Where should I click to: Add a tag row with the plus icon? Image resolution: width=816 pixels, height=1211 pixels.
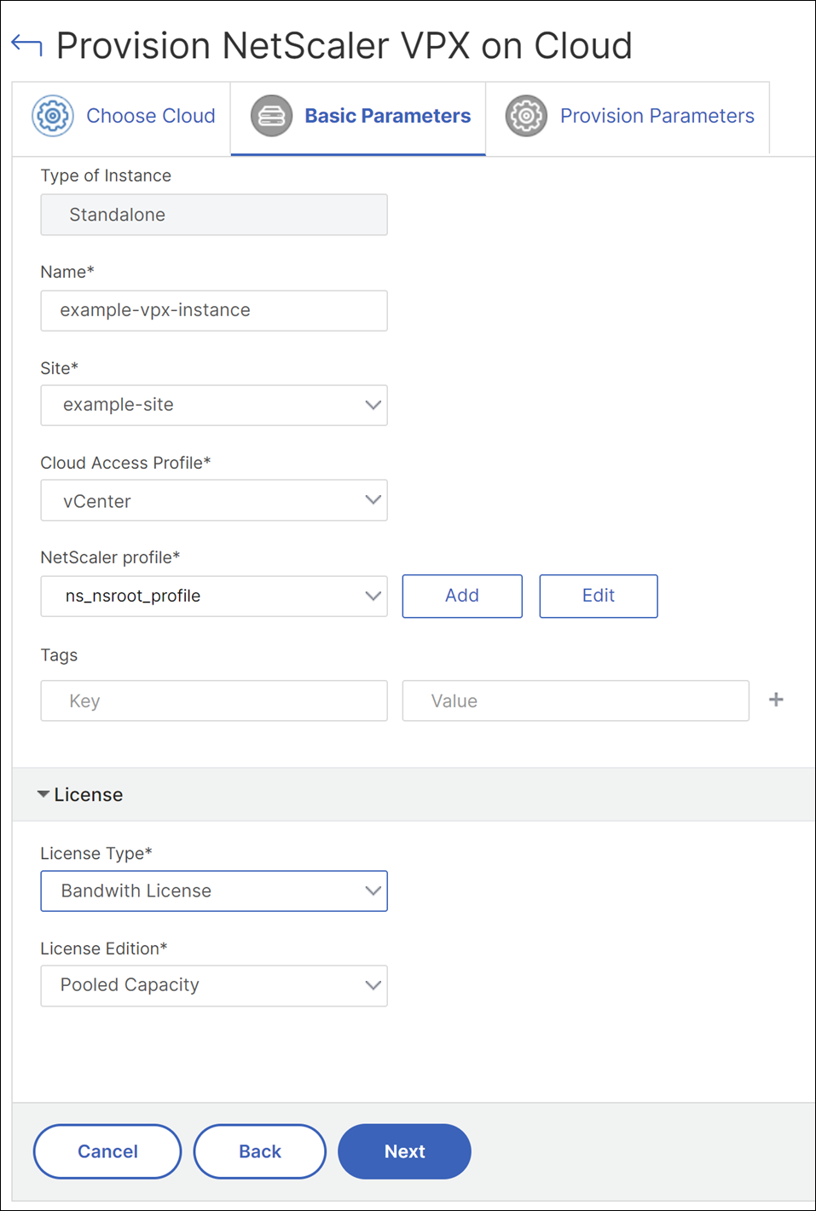[776, 700]
